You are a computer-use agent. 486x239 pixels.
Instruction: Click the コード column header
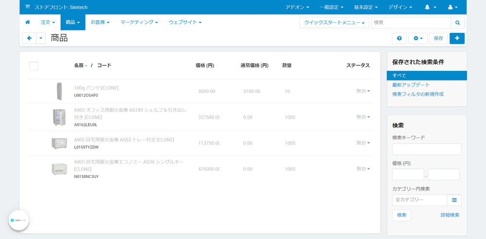(x=104, y=65)
